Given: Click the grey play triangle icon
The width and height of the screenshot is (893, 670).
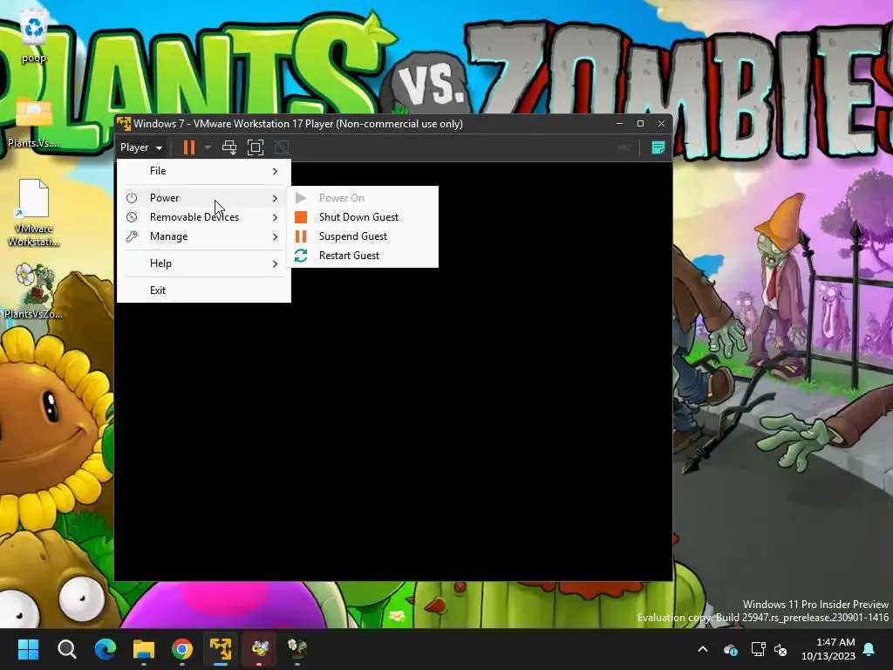Looking at the screenshot, I should click(301, 198).
